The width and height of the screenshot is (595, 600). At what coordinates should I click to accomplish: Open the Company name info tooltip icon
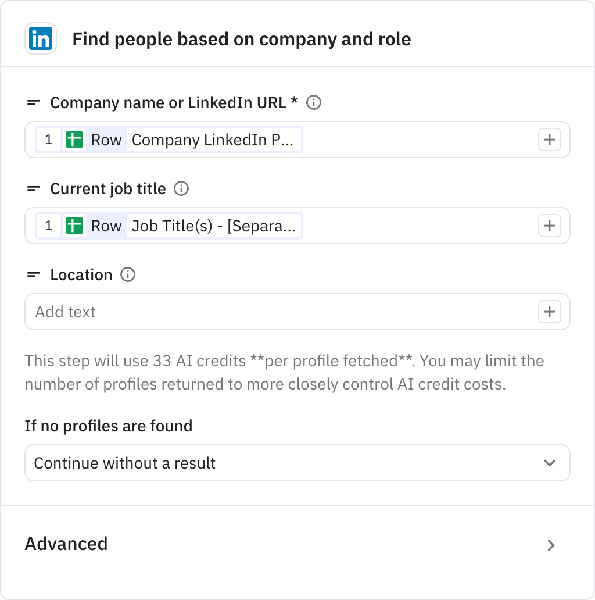314,103
